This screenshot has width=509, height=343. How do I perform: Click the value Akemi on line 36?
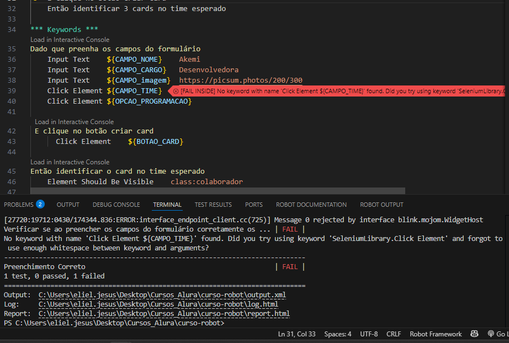(189, 60)
